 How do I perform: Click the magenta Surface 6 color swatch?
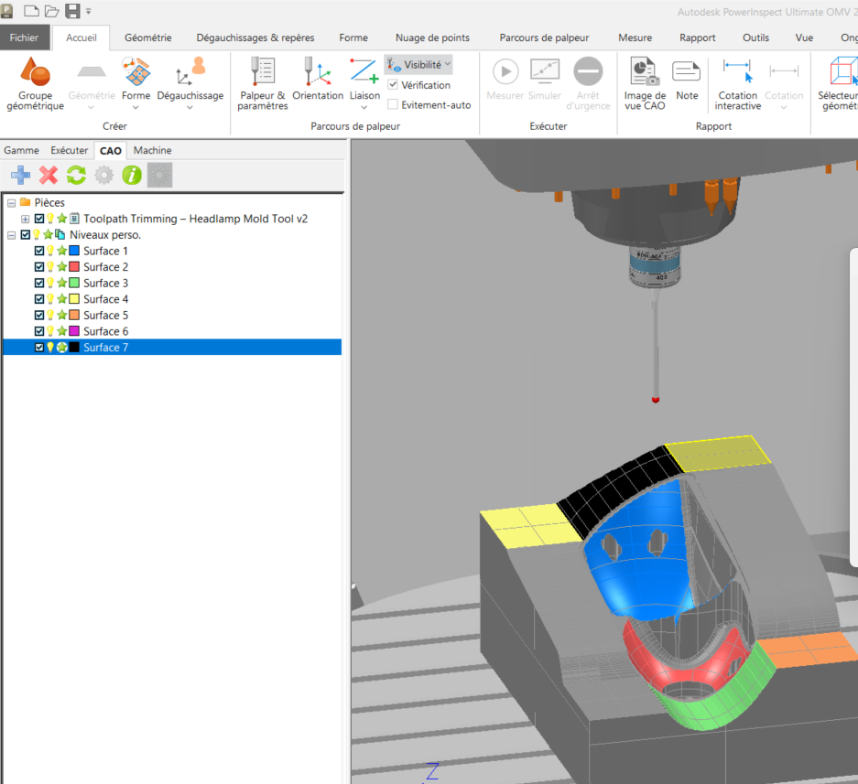coord(74,331)
